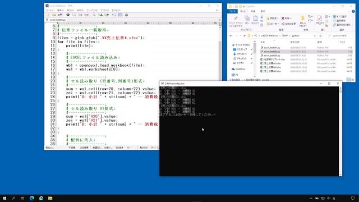Viewport: 359px width, 202px height.
Task: Click the Up arrow in Explorer navigation
Action: coord(245,36)
